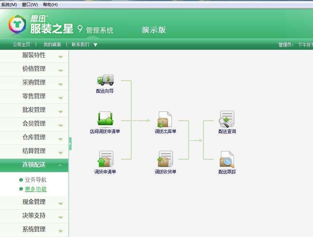This screenshot has width=313, height=237.
Task: Select the 现金管理 sidebar menu
Action: (34, 202)
